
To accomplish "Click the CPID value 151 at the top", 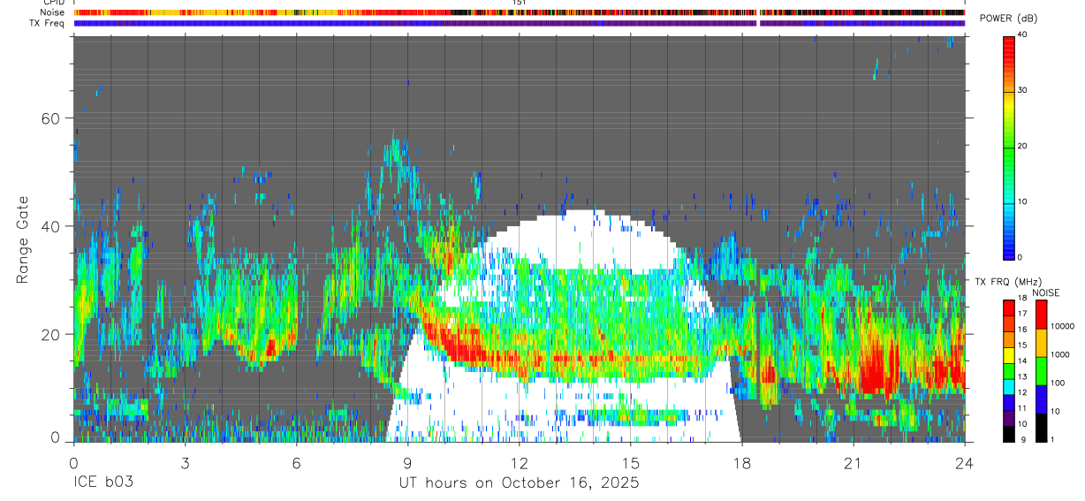I will pos(520,3).
